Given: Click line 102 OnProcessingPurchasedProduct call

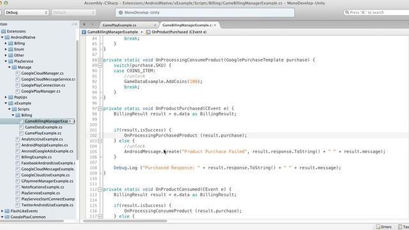Looking at the screenshot, I should pos(185,135).
